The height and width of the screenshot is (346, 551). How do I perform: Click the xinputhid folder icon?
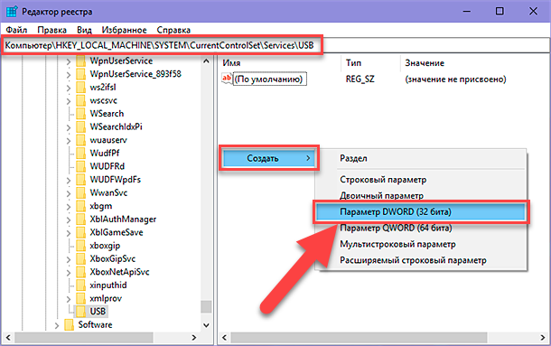(80, 285)
